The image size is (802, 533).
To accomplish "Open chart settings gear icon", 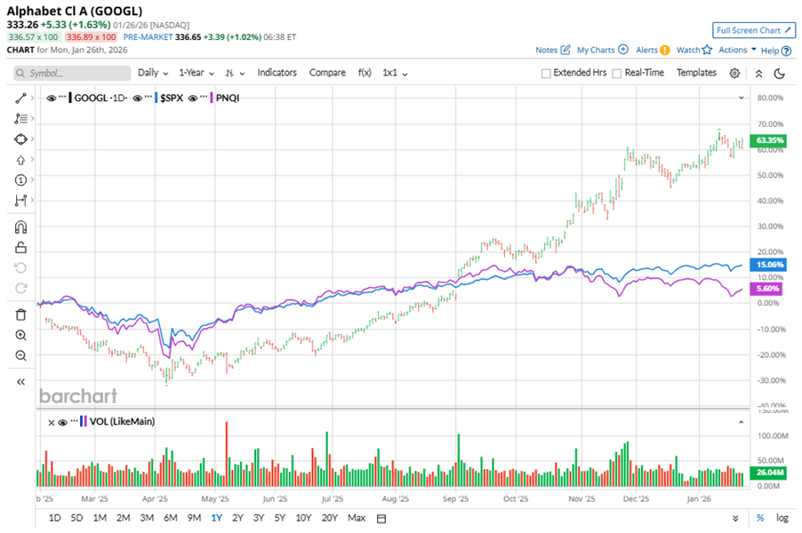I will point(734,73).
